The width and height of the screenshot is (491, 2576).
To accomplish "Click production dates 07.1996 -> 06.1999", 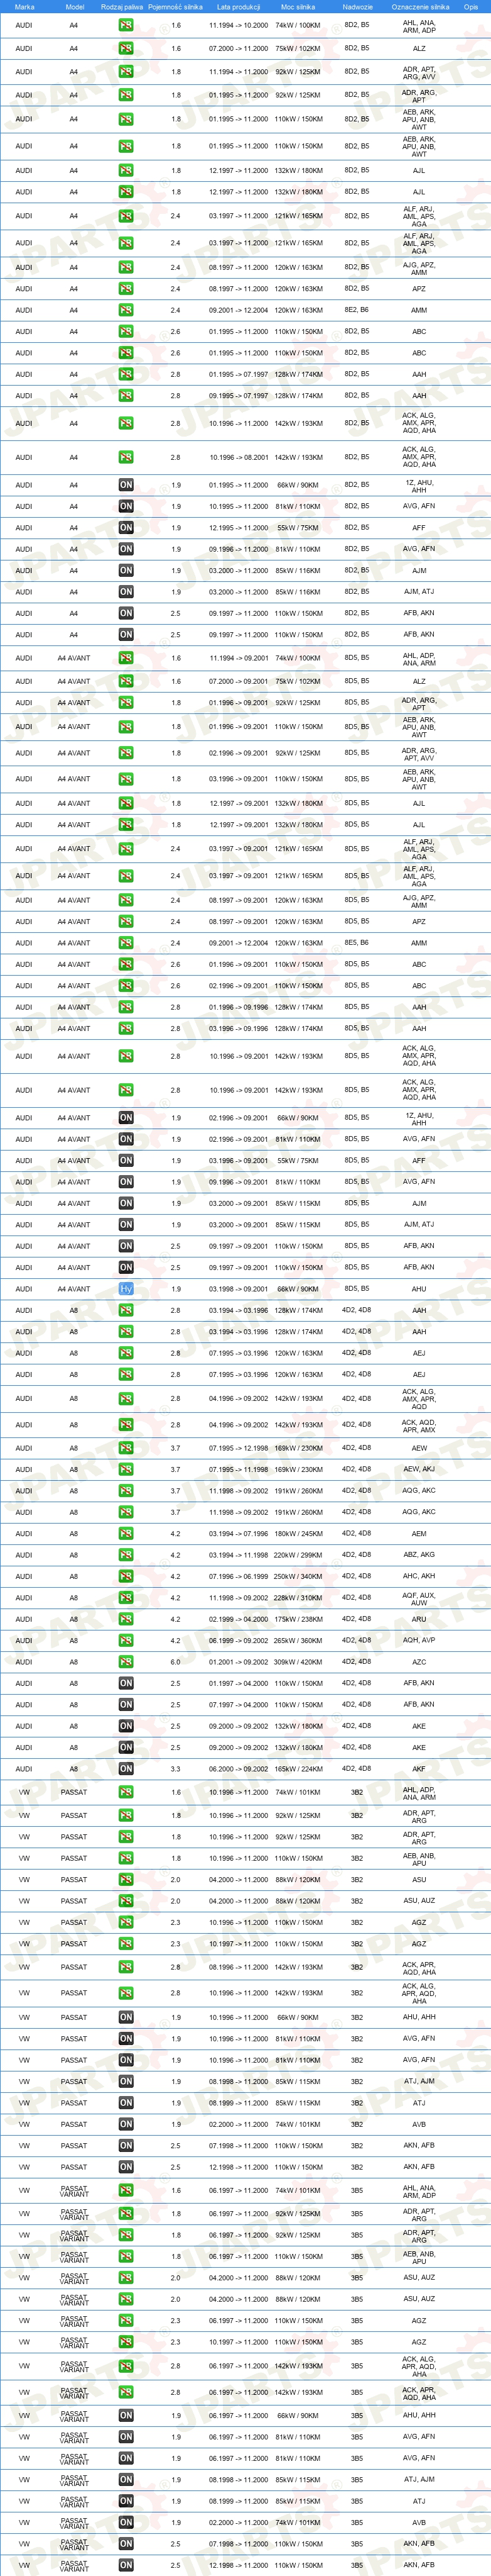I will pos(239,1577).
